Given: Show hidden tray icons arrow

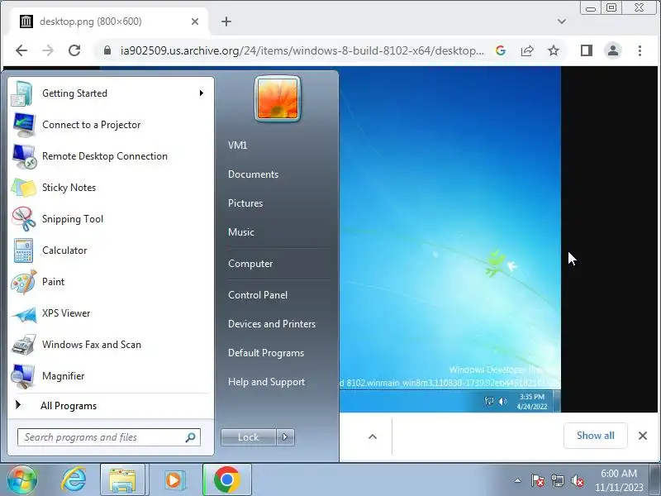Looking at the screenshot, I should (x=518, y=480).
